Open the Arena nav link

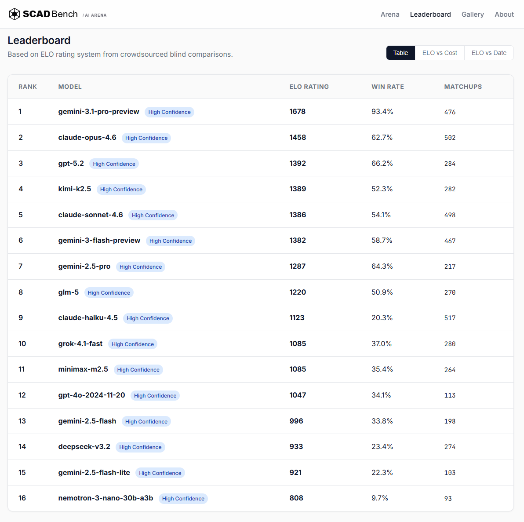(x=389, y=15)
